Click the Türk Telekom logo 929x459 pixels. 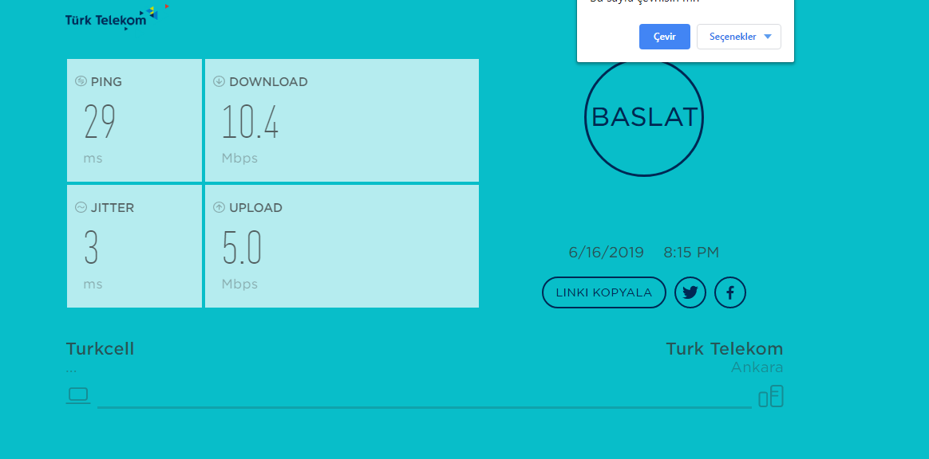click(117, 18)
